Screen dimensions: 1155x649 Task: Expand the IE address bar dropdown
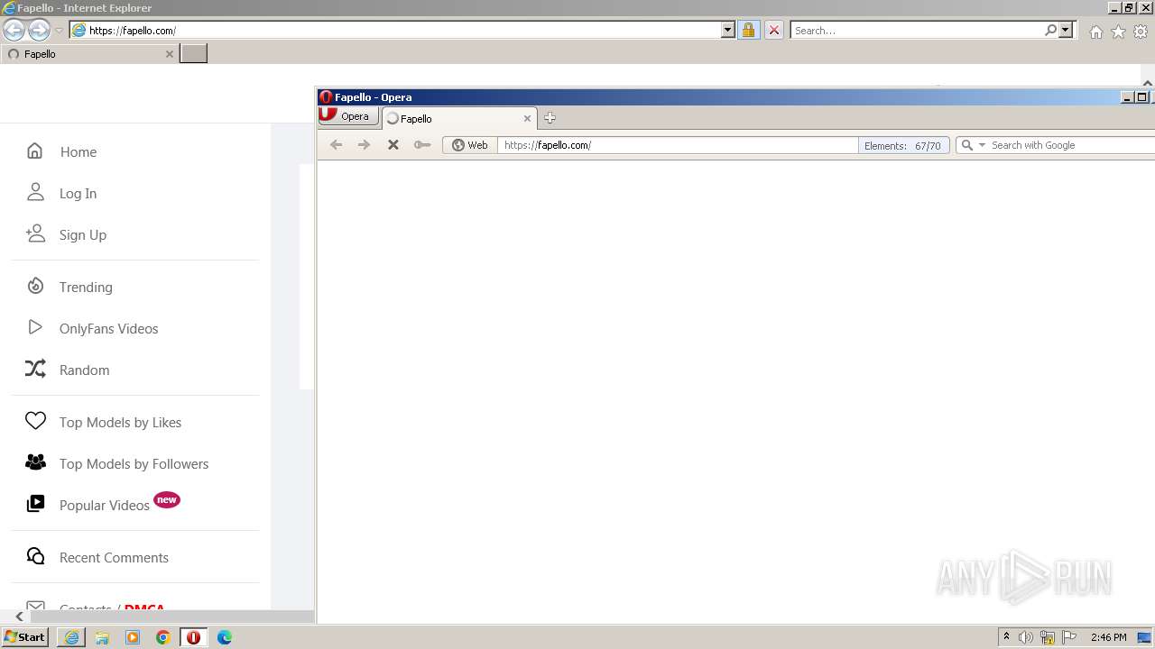(x=728, y=30)
